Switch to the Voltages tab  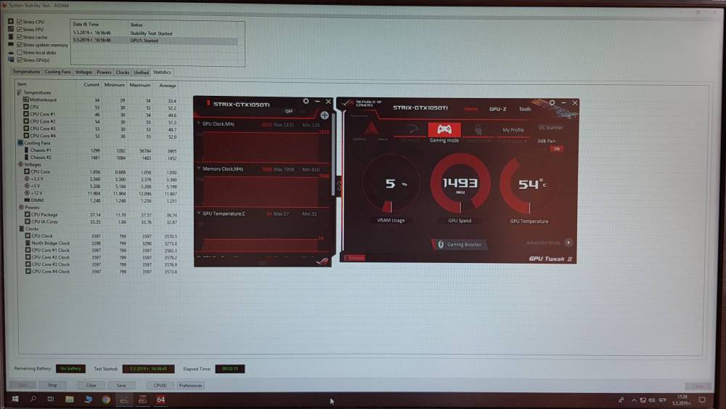pos(83,72)
